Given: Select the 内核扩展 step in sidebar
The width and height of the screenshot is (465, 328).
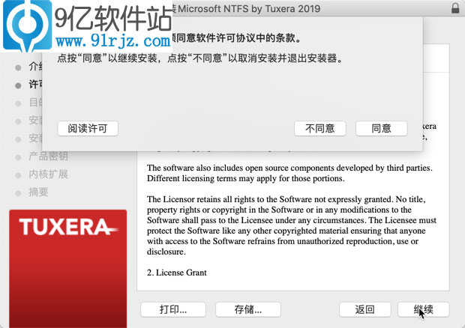Looking at the screenshot, I should [48, 174].
